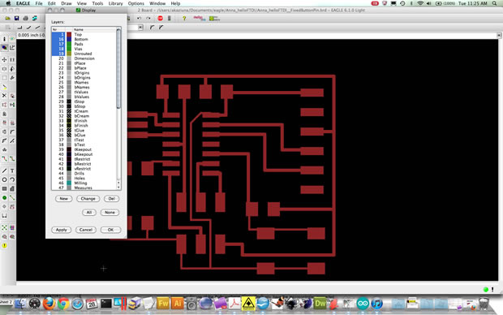Click the blue Bottom layer color swatch
The image size is (503, 315).
pyautogui.click(x=69, y=39)
